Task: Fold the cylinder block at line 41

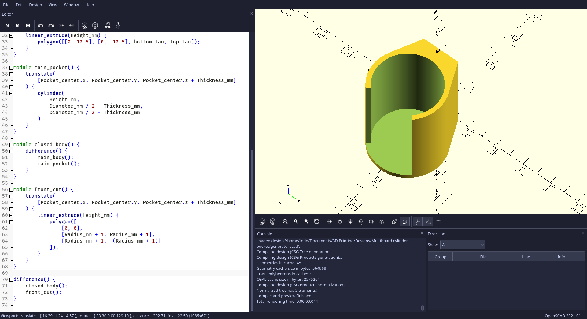Action: point(11,93)
